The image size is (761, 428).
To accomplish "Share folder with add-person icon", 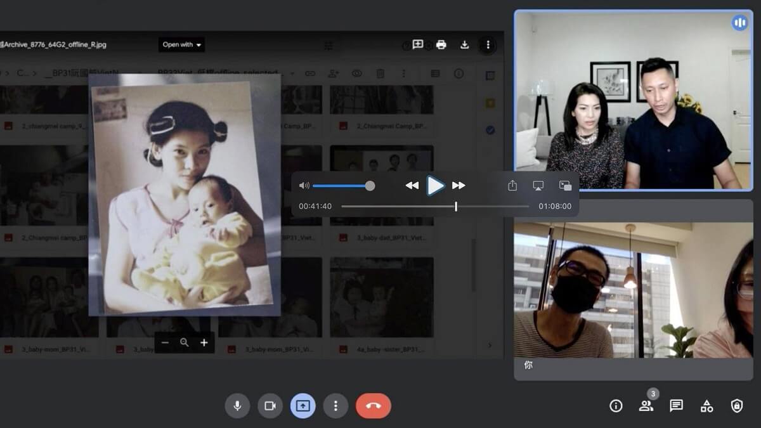I will (334, 74).
